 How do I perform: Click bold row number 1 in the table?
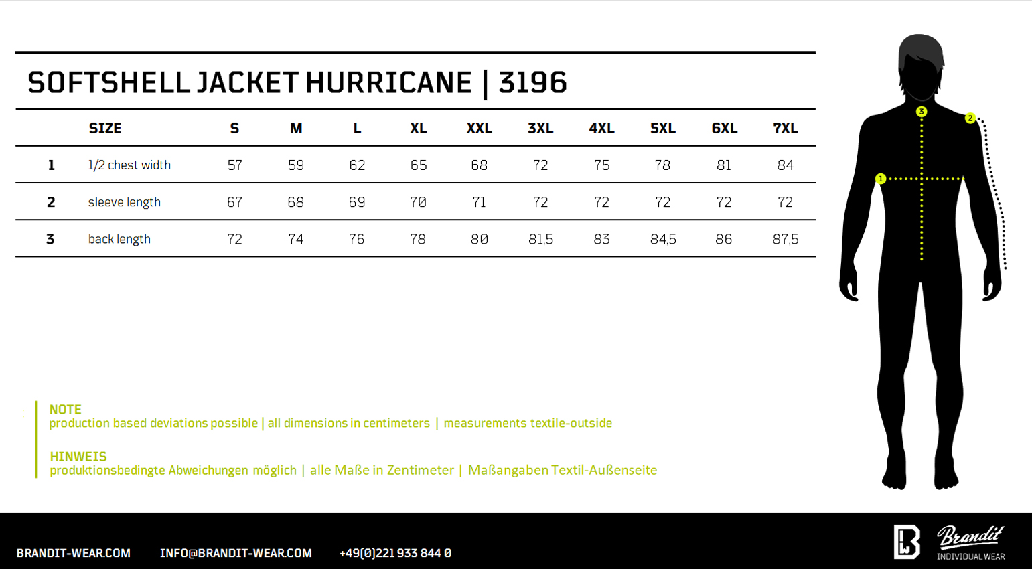click(x=51, y=165)
